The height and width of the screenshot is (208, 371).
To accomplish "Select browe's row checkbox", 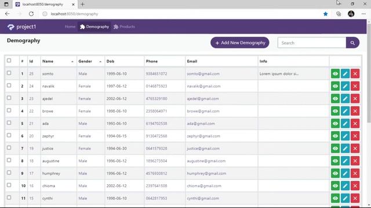I will pos(9,110).
